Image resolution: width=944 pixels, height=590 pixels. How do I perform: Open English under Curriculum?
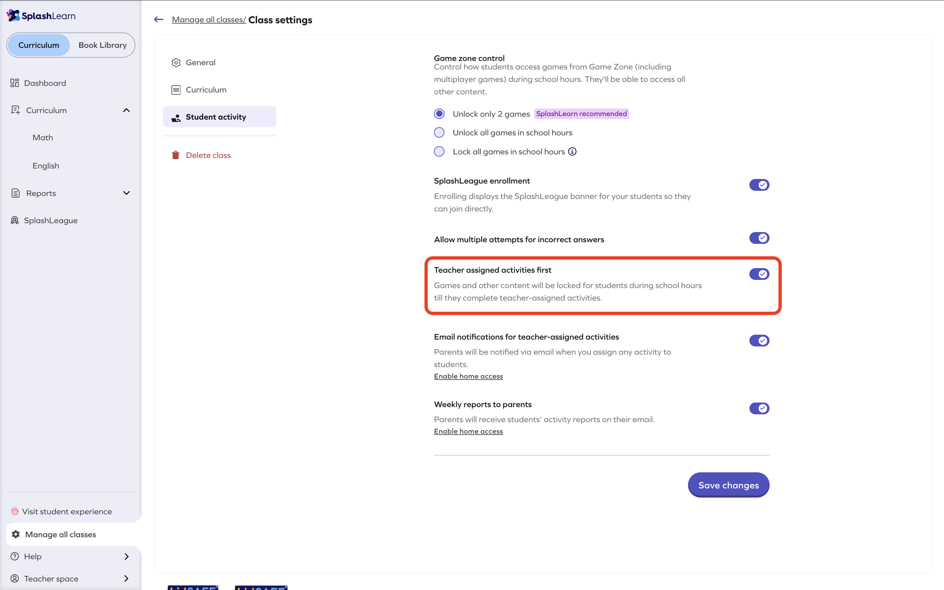46,166
